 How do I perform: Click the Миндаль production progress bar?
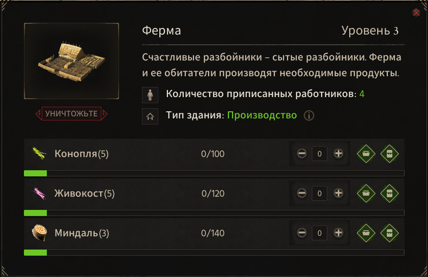click(214, 253)
